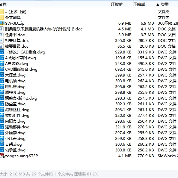Click the DWG icon of A总装图.dwg

coord(2,64)
